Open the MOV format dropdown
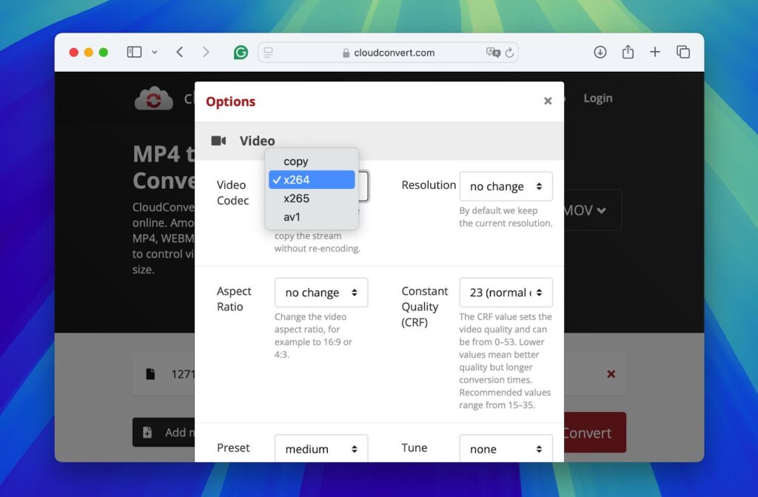The width and height of the screenshot is (758, 497). tap(593, 210)
